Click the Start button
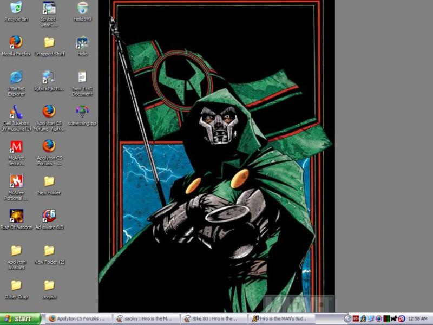433x325 pixels. (x=21, y=319)
